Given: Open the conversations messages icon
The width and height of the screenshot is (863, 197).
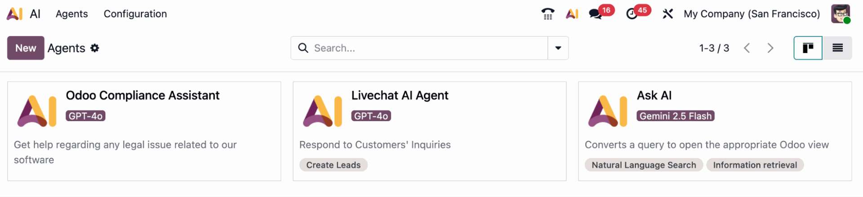Looking at the screenshot, I should pyautogui.click(x=596, y=14).
